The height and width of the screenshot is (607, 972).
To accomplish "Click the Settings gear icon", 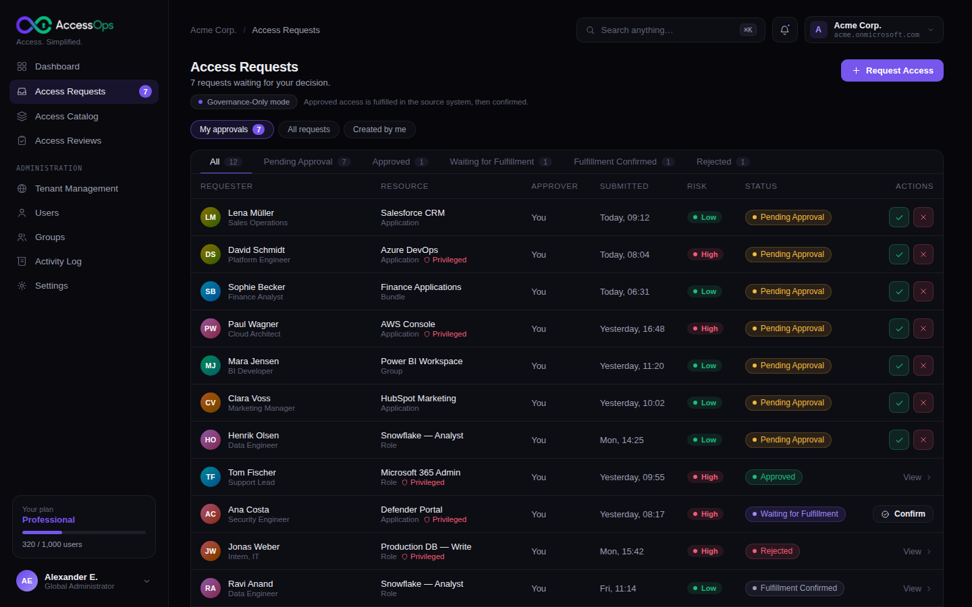I will point(22,286).
